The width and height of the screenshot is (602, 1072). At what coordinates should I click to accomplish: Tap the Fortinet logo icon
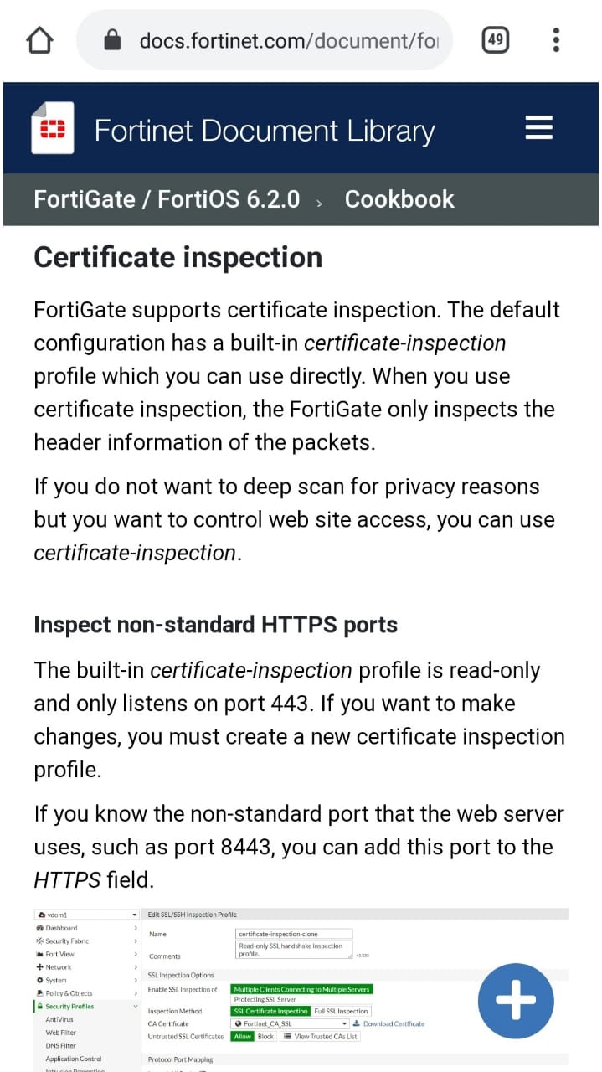pos(52,128)
